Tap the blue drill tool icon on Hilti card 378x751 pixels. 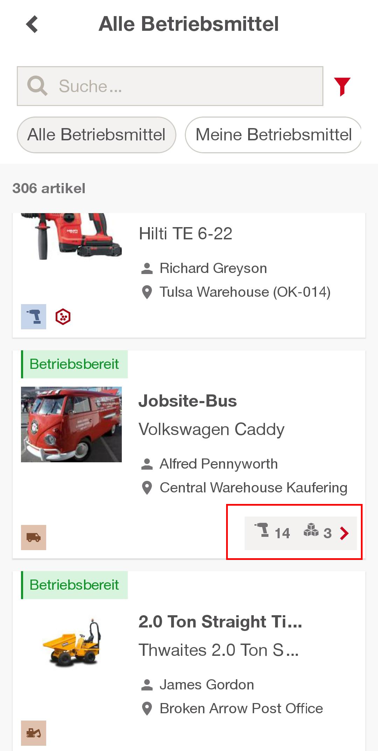click(34, 317)
